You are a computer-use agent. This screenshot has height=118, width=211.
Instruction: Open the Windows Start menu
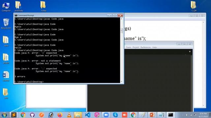pos(4,115)
